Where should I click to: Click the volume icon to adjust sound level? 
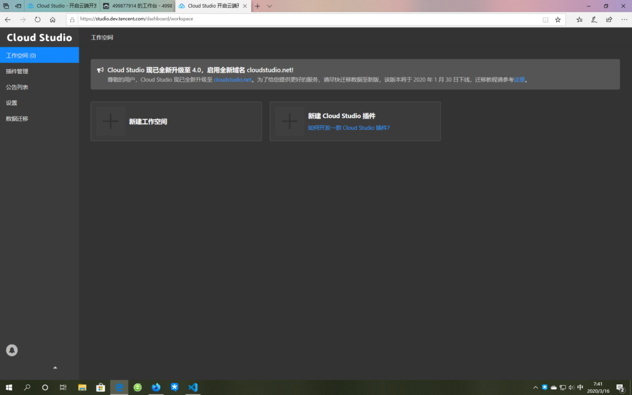(x=572, y=387)
